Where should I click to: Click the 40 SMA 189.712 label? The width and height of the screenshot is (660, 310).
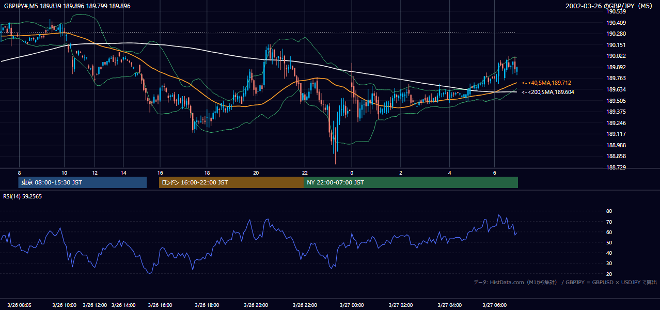(x=546, y=83)
